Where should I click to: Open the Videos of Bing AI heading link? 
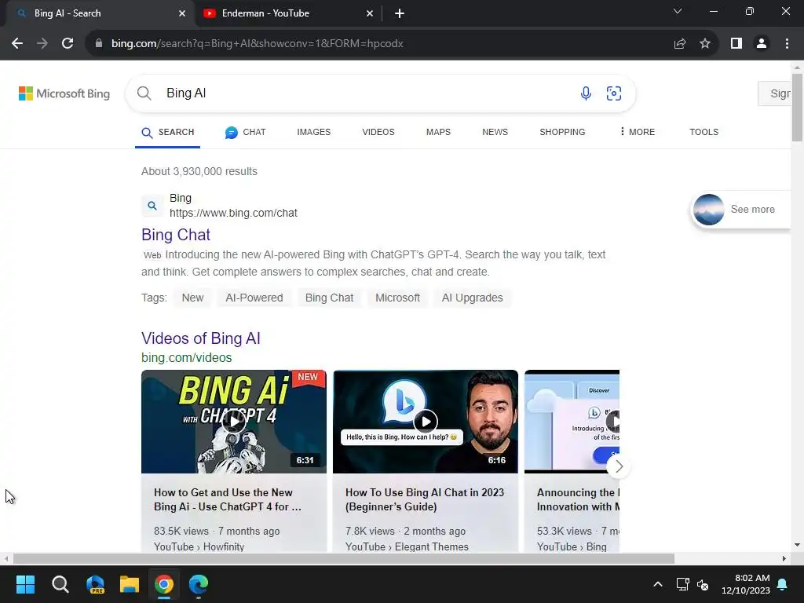point(201,338)
